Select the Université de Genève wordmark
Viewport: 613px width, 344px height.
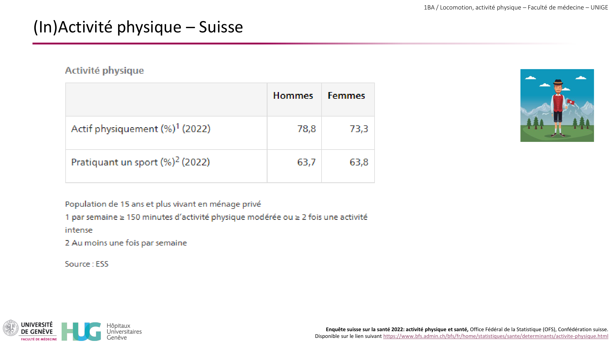36,328
